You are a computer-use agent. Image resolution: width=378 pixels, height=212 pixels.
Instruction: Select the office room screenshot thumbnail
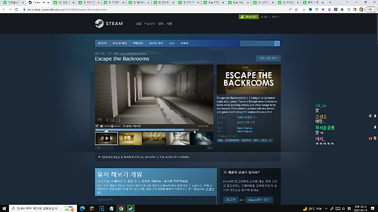pyautogui.click(x=155, y=138)
